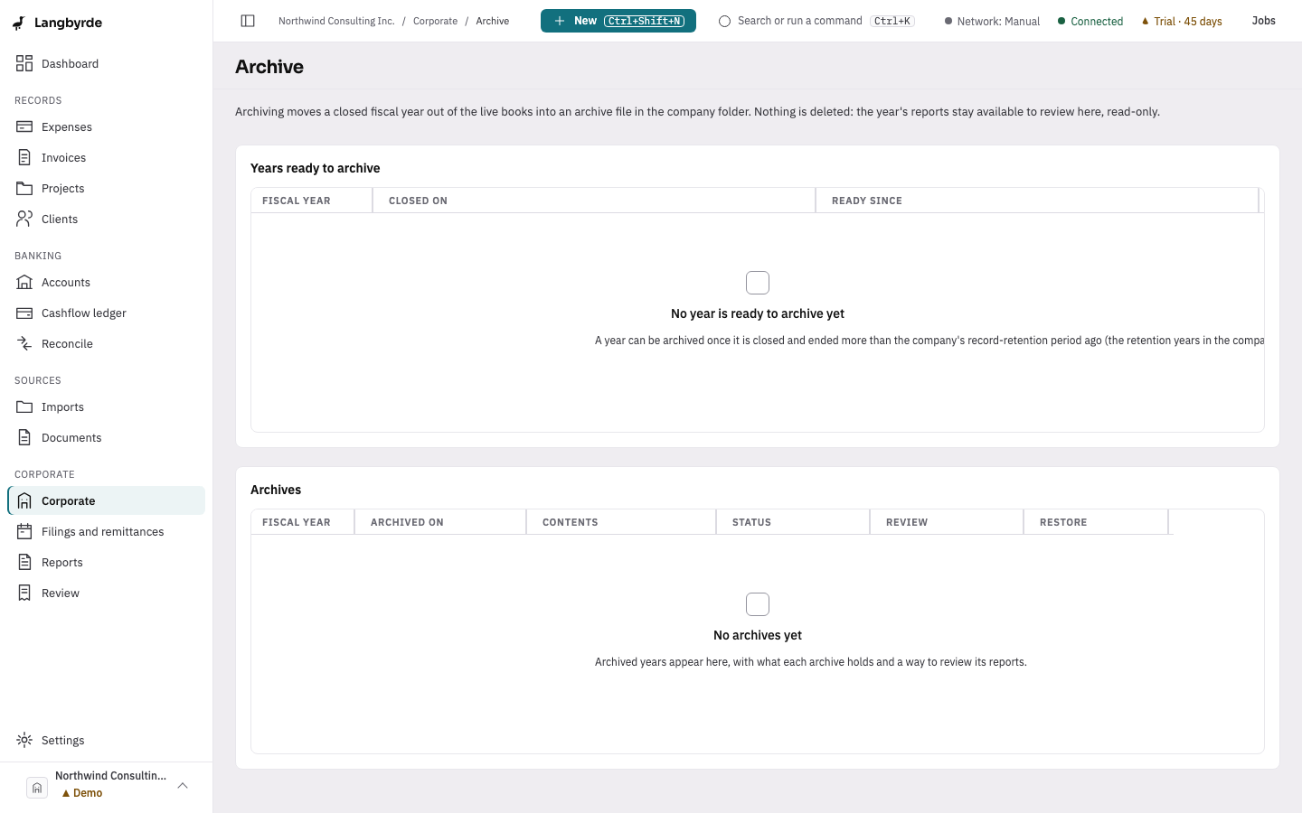Viewport: 1302px width, 813px height.
Task: Open Filings and remittances
Action: click(106, 531)
